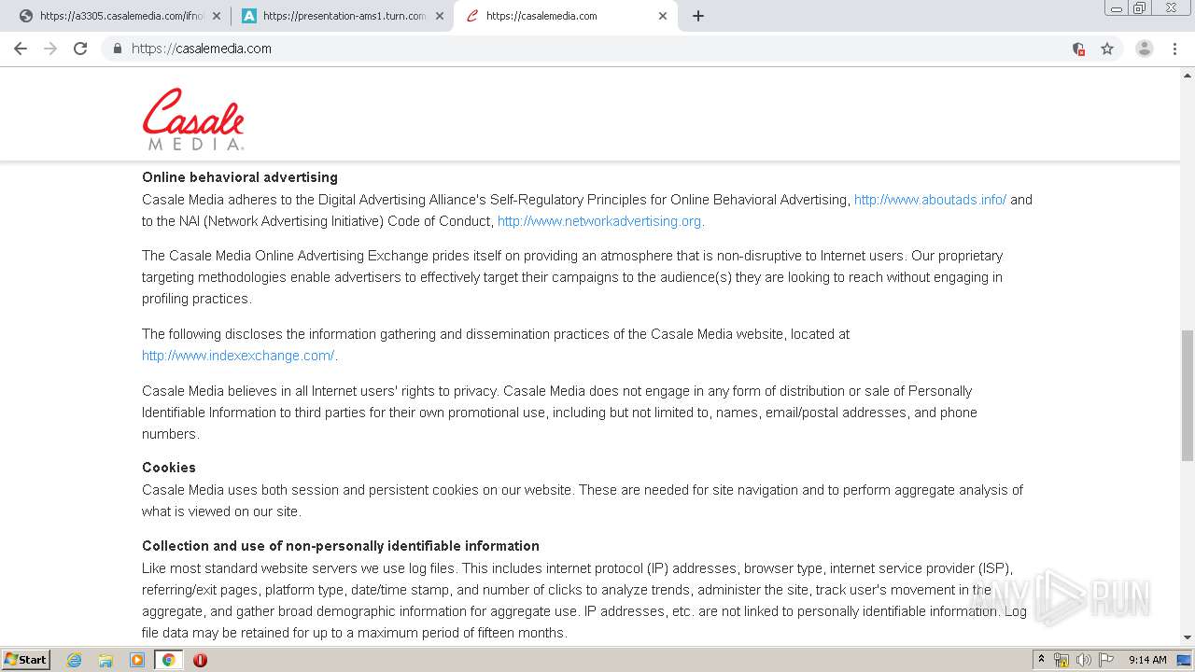Screen dimensions: 1195x672
Task: Open the Action Center flag icon
Action: point(1106,660)
